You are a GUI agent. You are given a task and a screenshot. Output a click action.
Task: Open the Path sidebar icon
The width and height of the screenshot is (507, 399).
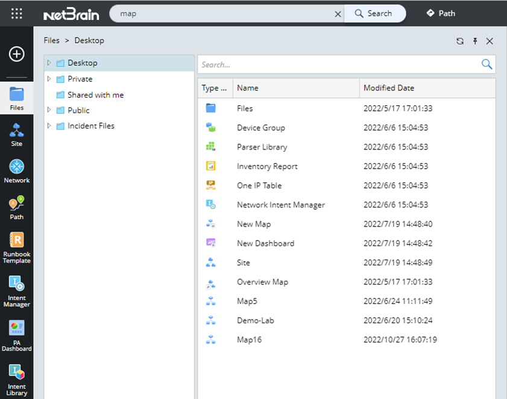(16, 208)
